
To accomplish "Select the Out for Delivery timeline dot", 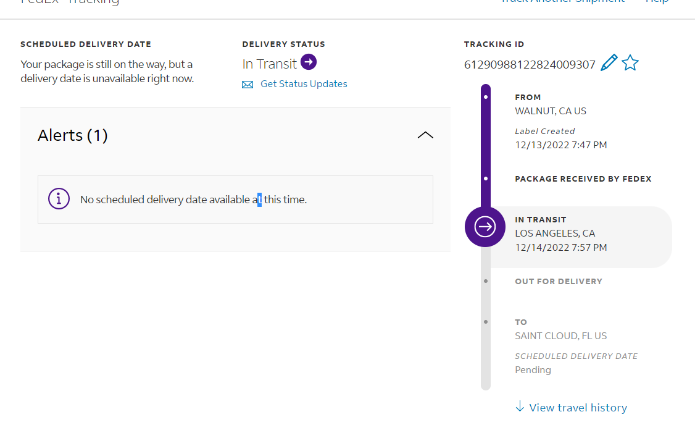I will (486, 281).
